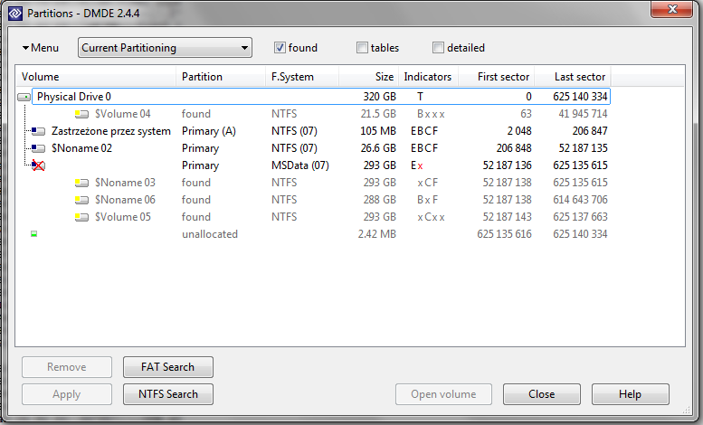703x425 pixels.
Task: Click the partition icon beside $Noname 02
Action: click(38, 148)
